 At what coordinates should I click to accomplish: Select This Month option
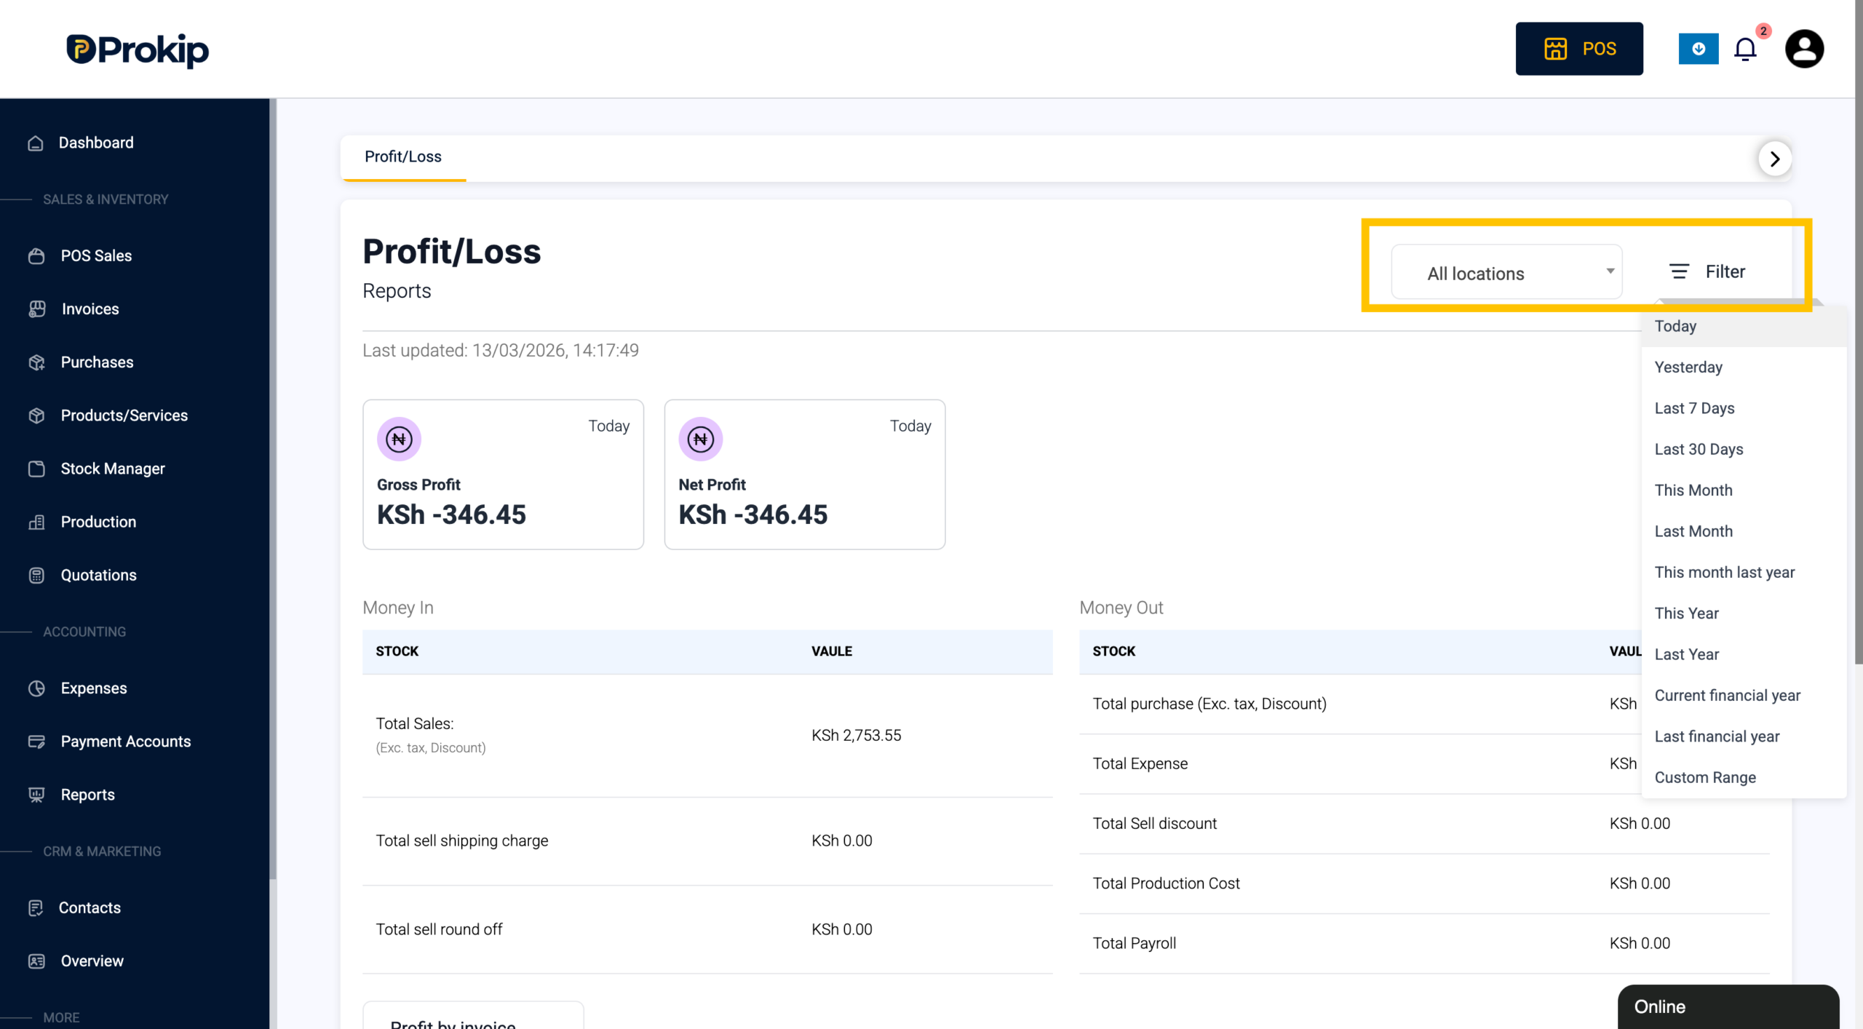(x=1744, y=490)
